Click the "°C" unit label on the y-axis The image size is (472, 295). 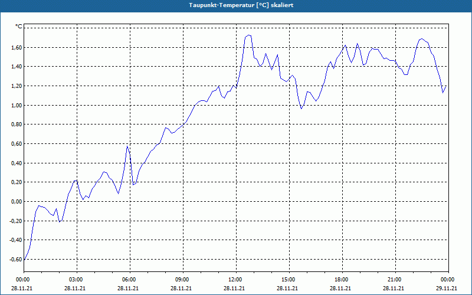[19, 27]
